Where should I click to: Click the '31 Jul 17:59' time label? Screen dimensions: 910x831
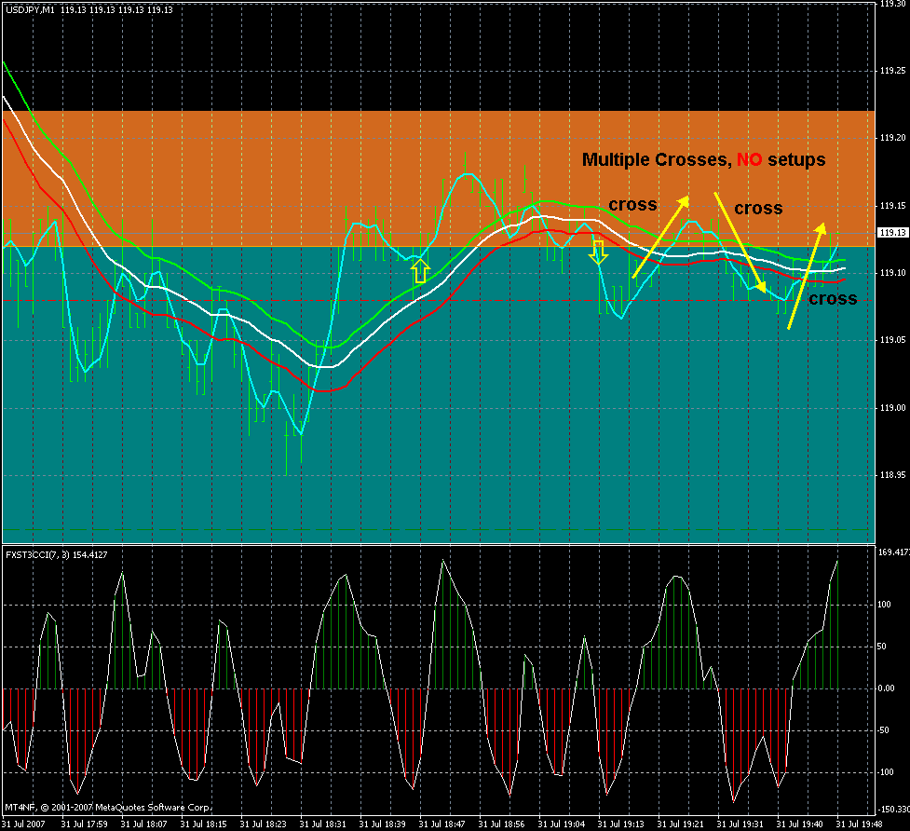click(84, 824)
